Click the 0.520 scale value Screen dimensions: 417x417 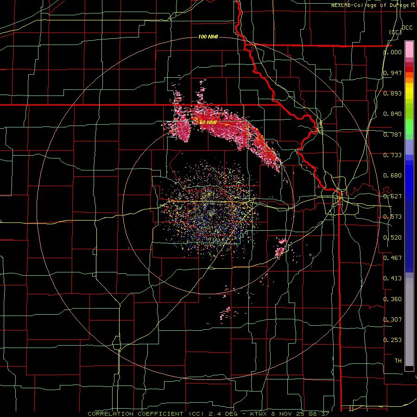392,238
